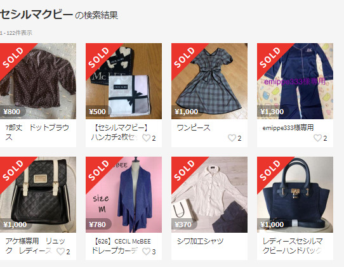The width and height of the screenshot is (344, 267).
Task: Click the ¥780 price tag on cardigan
Action: click(98, 225)
